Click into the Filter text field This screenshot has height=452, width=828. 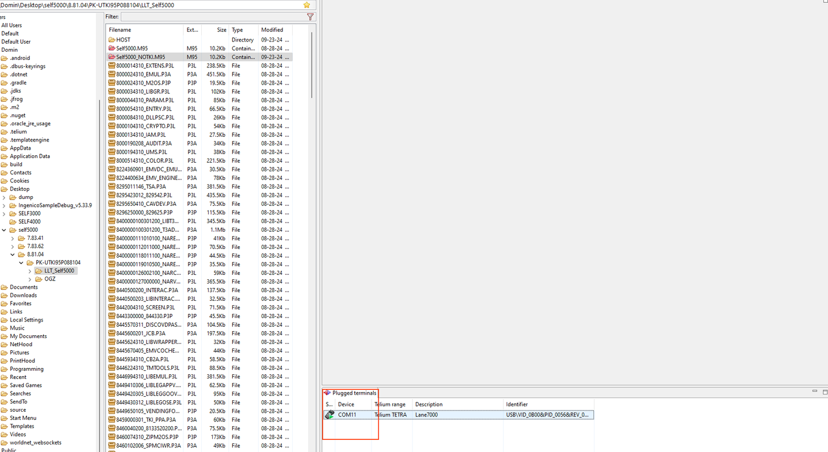(212, 17)
